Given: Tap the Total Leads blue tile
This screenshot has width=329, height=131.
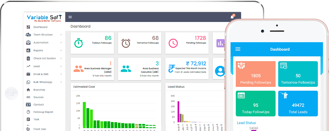Looking at the screenshot, I should 298,103.
